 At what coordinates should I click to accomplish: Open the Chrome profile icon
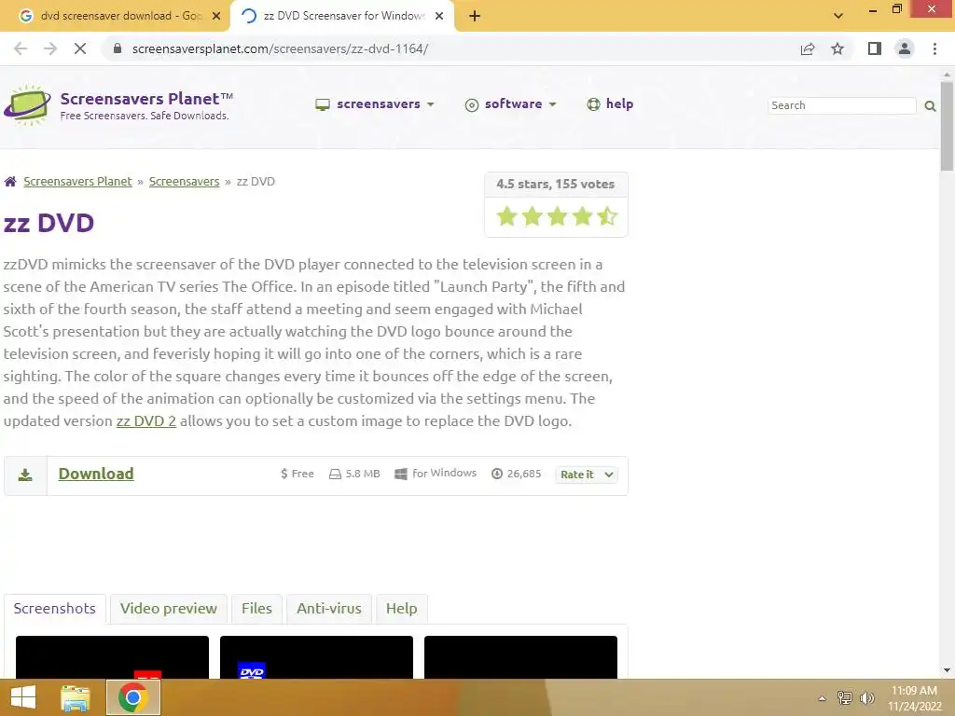tap(905, 48)
